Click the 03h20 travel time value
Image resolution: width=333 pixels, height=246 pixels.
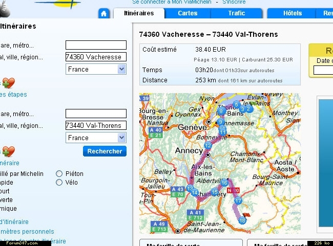pyautogui.click(x=204, y=70)
